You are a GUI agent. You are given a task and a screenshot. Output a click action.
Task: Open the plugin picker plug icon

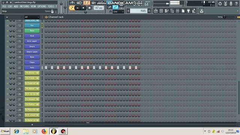point(188,11)
